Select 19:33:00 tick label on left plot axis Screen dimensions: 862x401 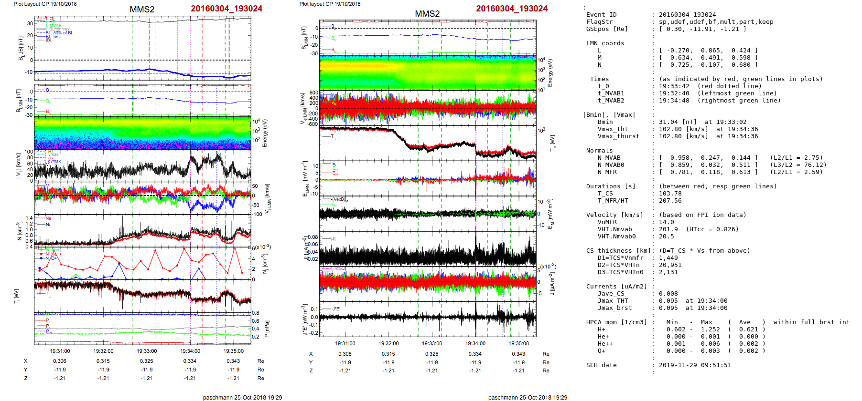pos(147,351)
